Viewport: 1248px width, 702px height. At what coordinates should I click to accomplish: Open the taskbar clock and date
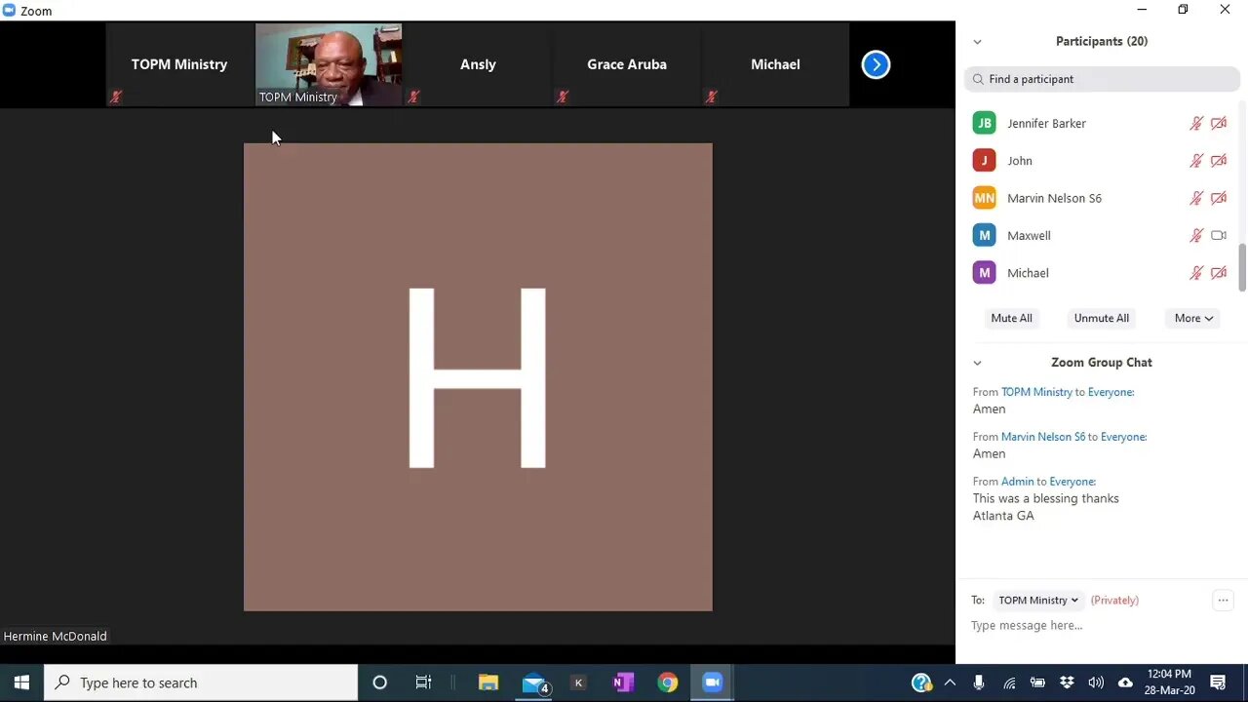(1170, 682)
